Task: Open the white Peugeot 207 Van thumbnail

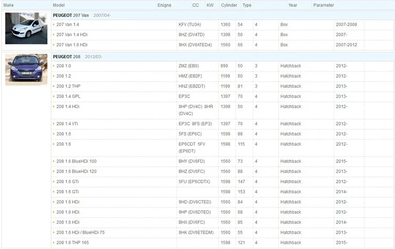Action: click(26, 28)
